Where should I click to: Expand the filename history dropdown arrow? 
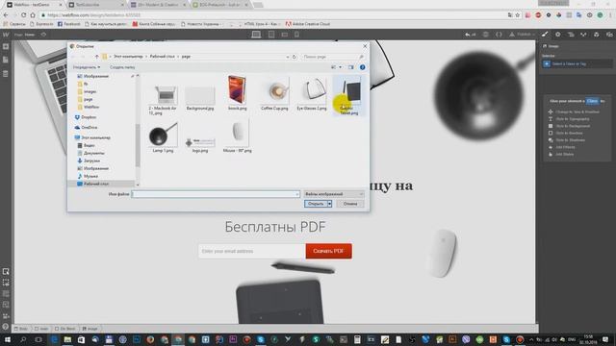(297, 194)
